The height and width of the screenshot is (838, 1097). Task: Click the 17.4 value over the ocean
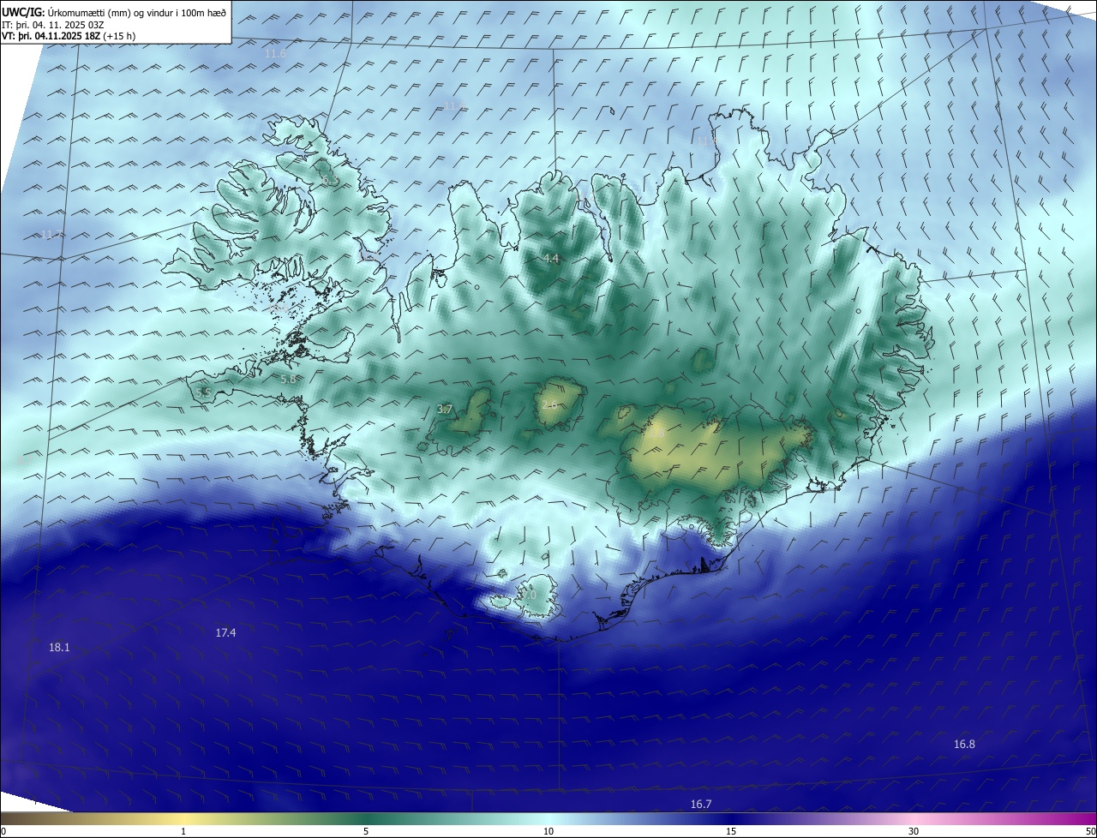point(225,632)
